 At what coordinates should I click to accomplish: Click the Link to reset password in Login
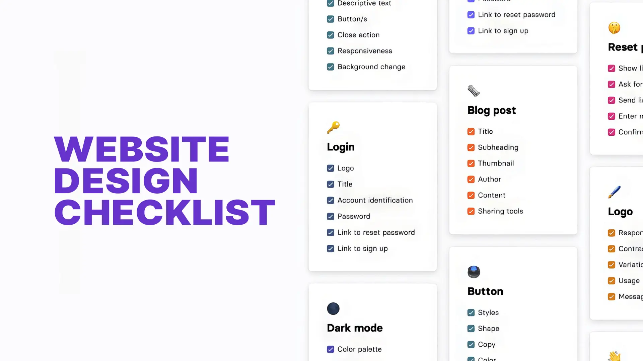(376, 232)
